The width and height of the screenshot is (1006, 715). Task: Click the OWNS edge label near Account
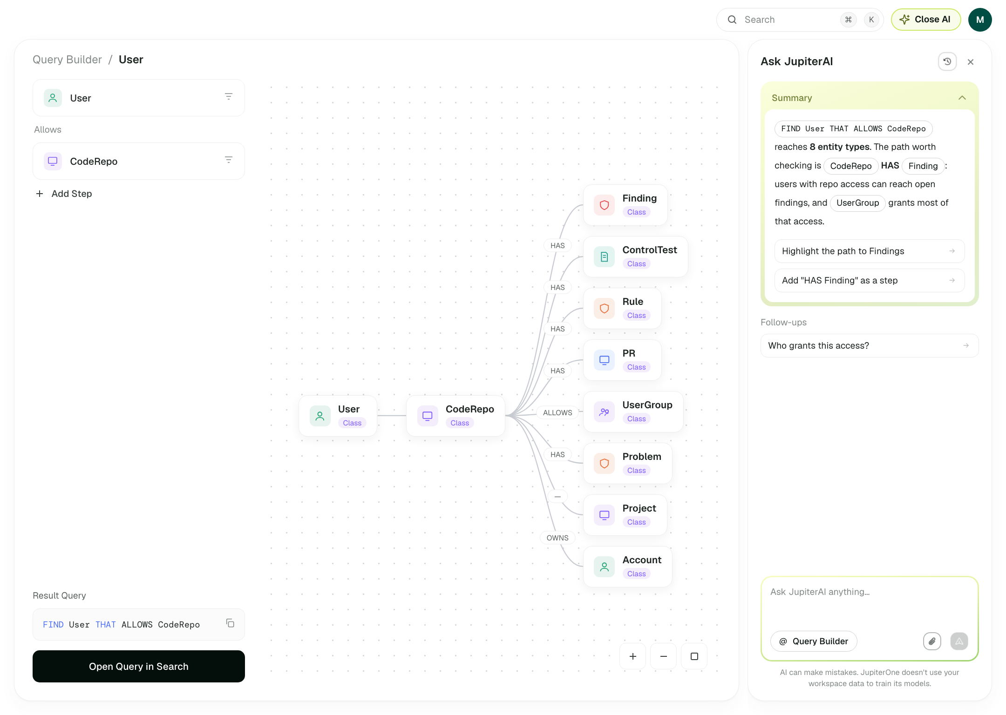557,538
